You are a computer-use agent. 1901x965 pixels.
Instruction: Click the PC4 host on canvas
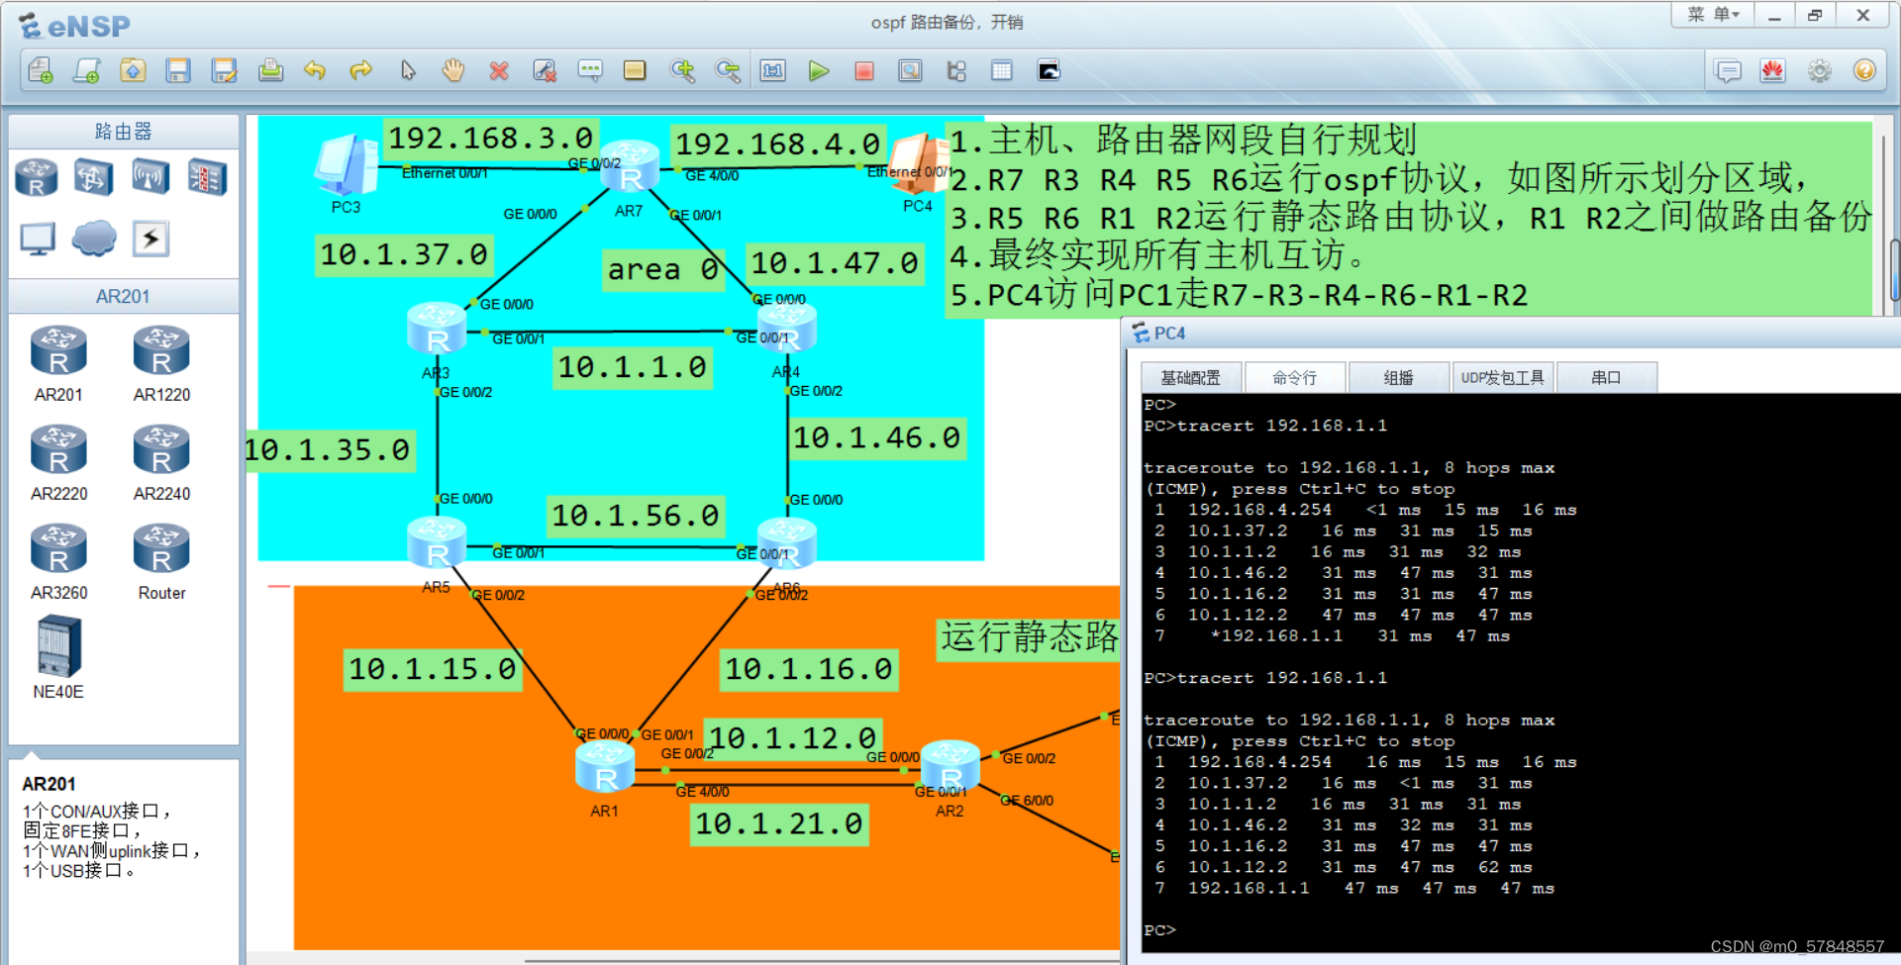point(917,165)
